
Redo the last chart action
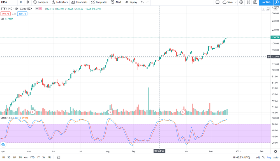click(x=147, y=2)
